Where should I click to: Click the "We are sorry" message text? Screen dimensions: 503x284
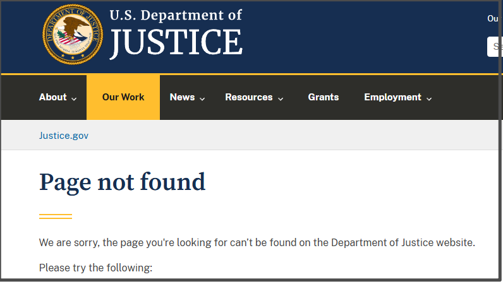pos(257,243)
